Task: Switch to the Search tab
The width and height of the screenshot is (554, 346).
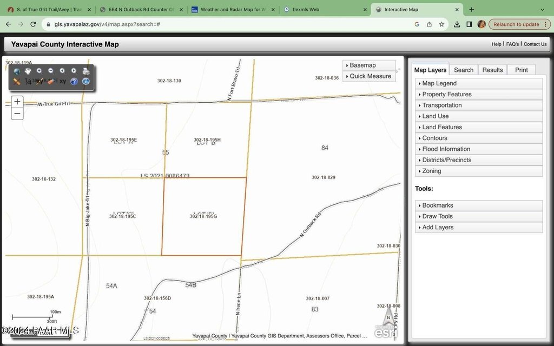Action: click(x=464, y=70)
